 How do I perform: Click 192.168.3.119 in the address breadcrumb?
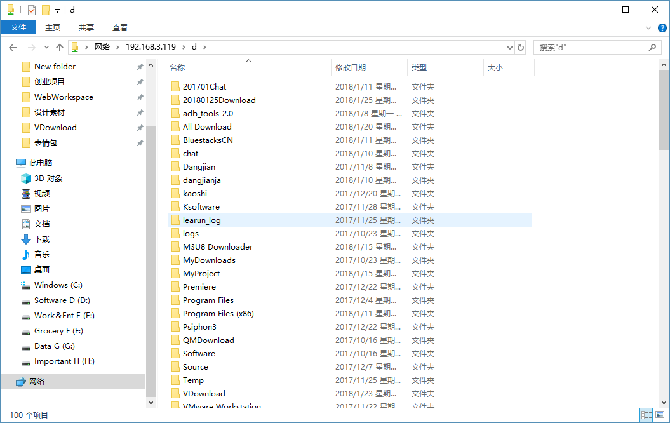point(151,47)
